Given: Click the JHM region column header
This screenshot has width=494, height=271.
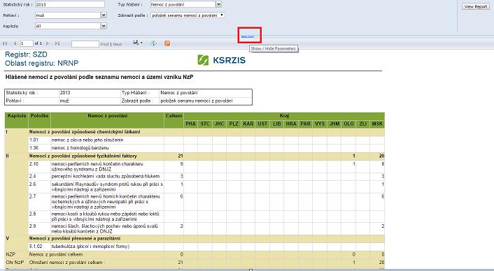Looking at the screenshot, I should pos(334,124).
